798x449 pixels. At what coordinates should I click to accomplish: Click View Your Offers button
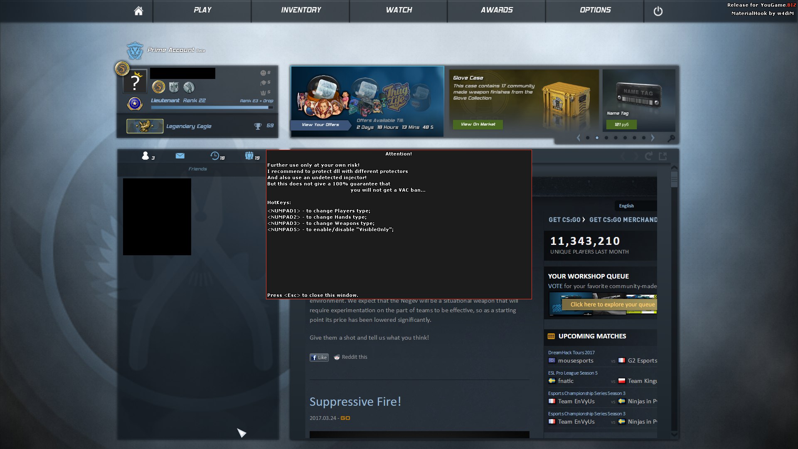tap(320, 125)
